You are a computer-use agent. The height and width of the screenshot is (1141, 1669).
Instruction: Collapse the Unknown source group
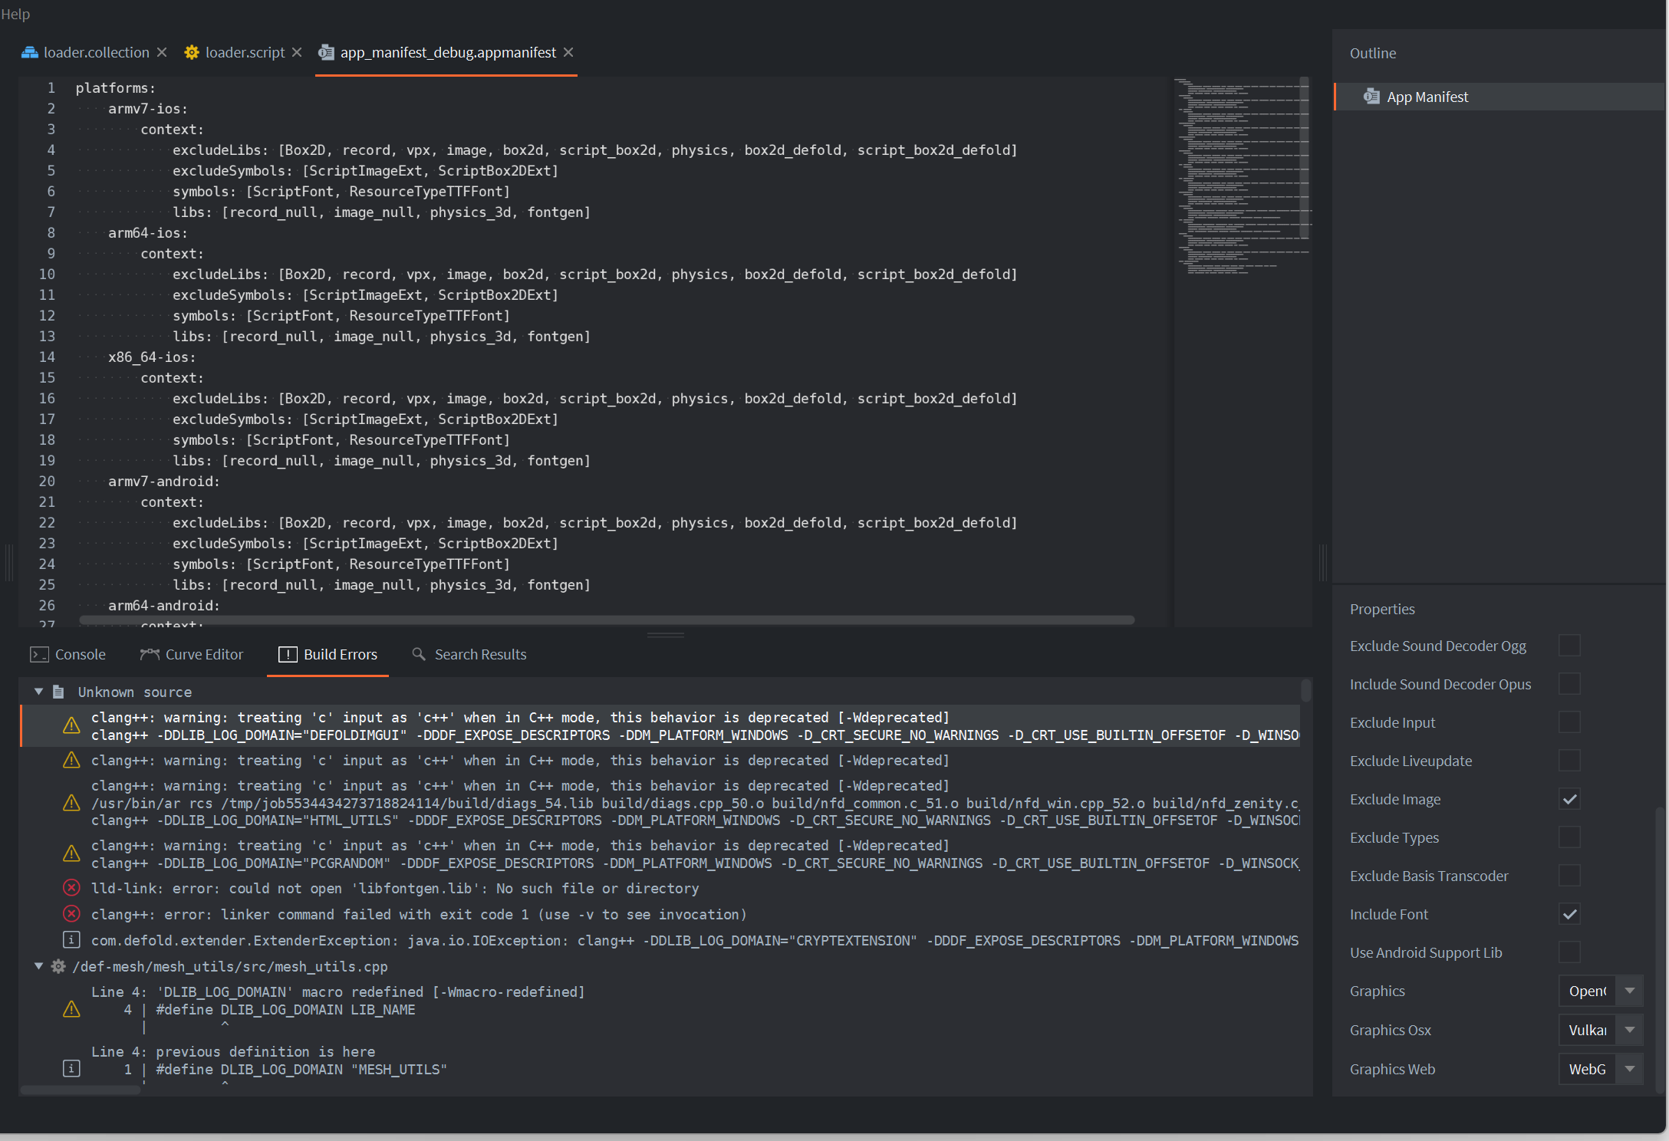point(38,692)
